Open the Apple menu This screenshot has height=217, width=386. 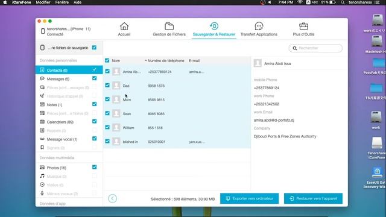(x=5, y=2)
